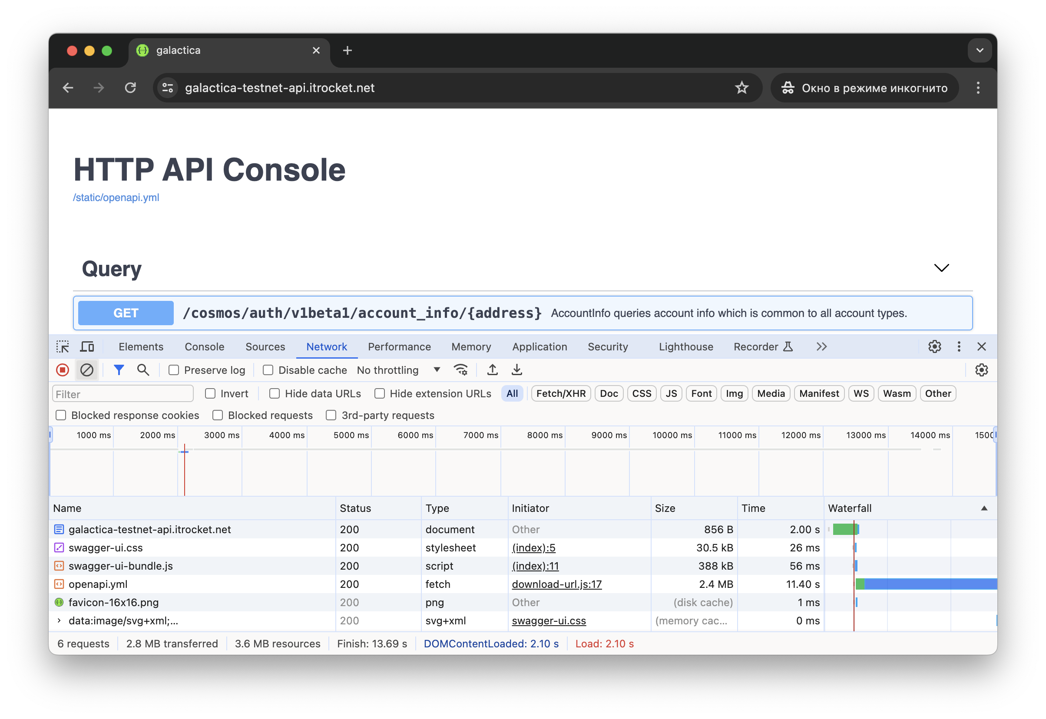Open the Chrome three-dot menu

click(x=977, y=88)
